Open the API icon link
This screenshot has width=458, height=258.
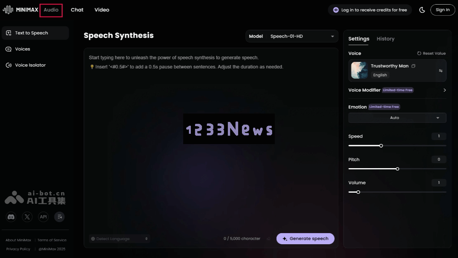[44, 217]
